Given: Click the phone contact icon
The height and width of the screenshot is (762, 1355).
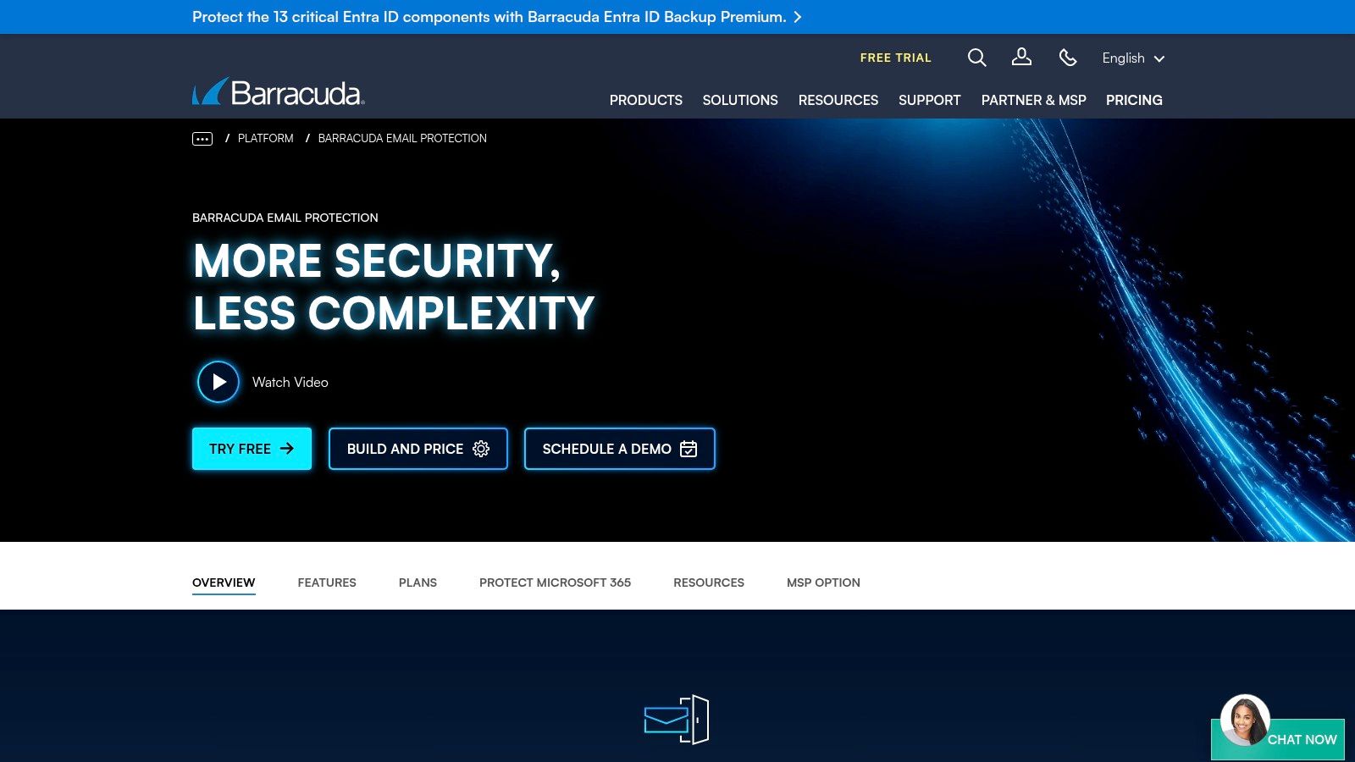Looking at the screenshot, I should point(1067,58).
